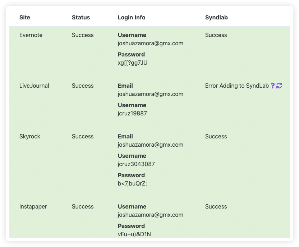Click the Evernote Syndlab Success status
This screenshot has height=247, width=299.
point(216,35)
